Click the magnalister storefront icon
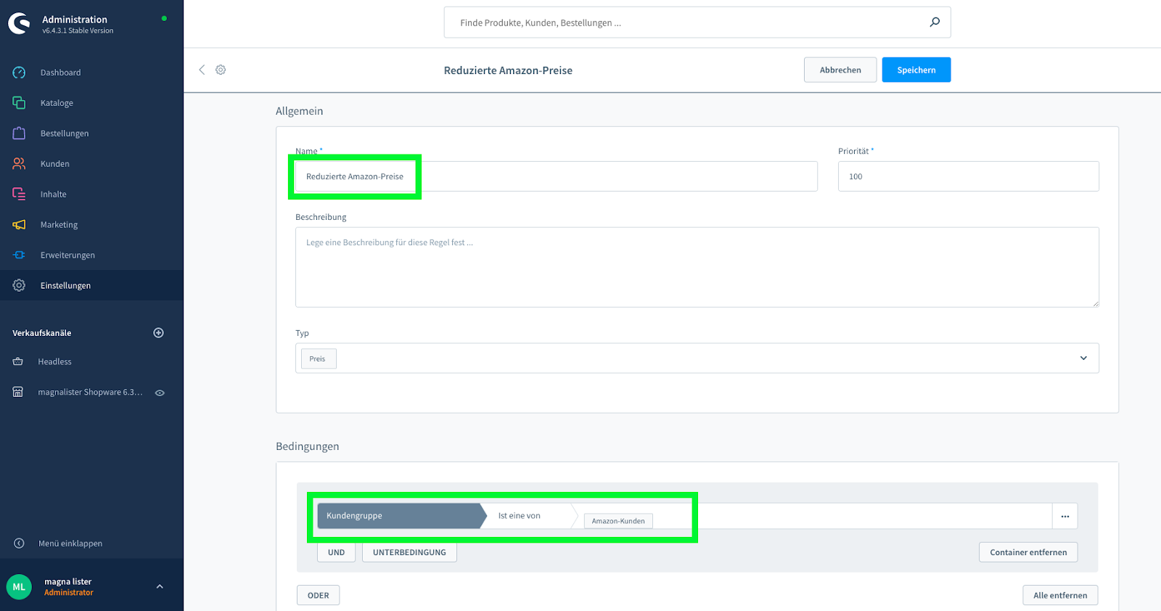 (18, 392)
